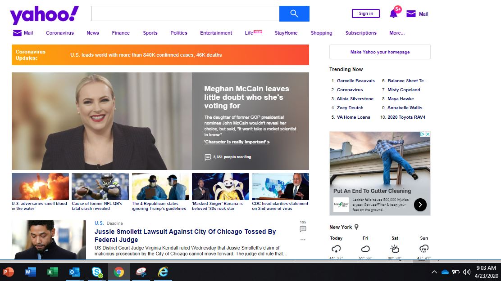Open the Mail envelope icon beside Sign in
This screenshot has width=501, height=281.
click(411, 14)
